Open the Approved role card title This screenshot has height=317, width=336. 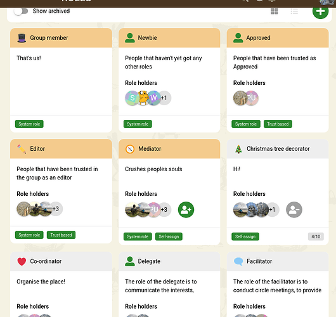pyautogui.click(x=258, y=38)
